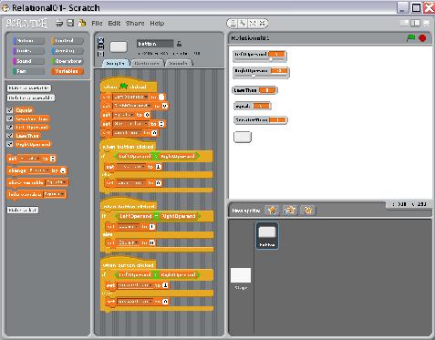Image resolution: width=435 pixels, height=340 pixels.
Task: Click the green flag to start scripts
Action: click(410, 38)
